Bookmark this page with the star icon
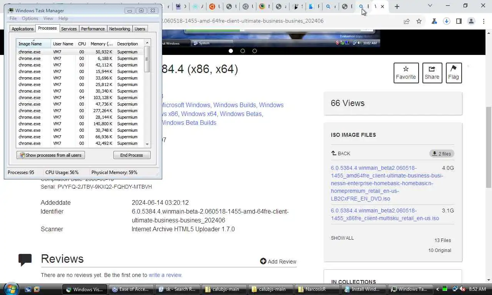Screen dimensions: 492x295 point(419,22)
